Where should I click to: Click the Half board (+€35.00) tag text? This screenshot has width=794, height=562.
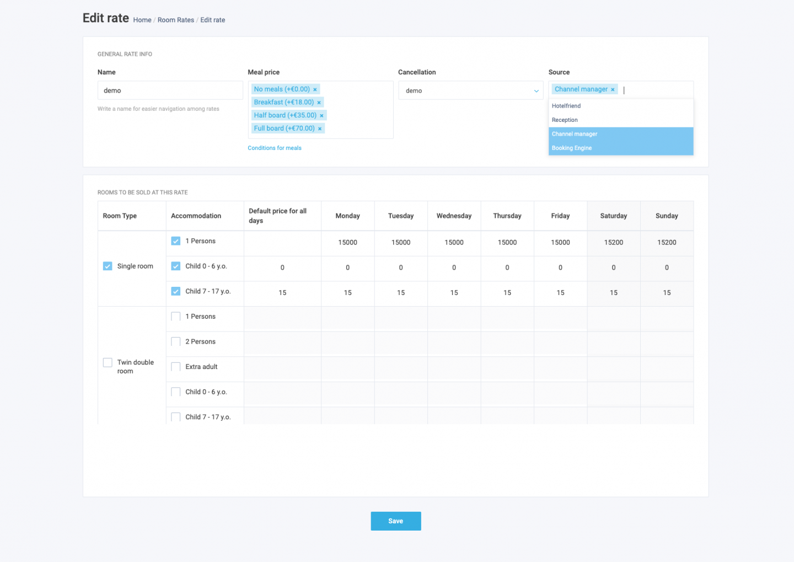coord(286,116)
